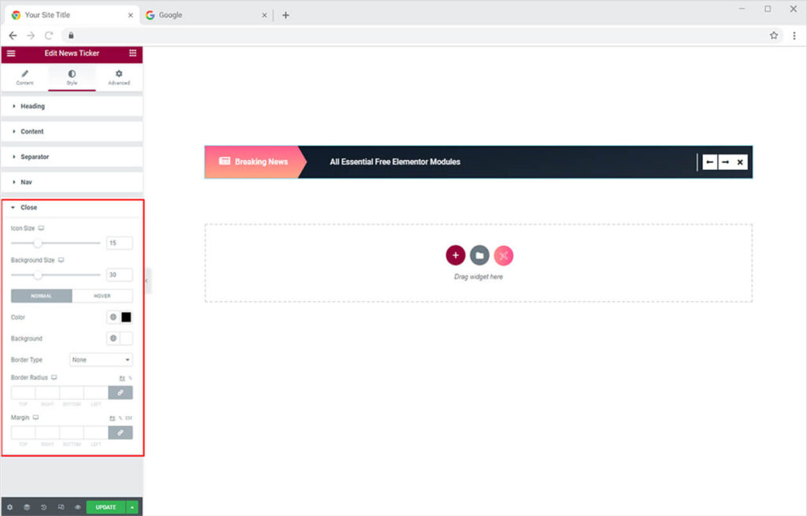The image size is (807, 516).
Task: Click the green Update button
Action: [x=106, y=507]
